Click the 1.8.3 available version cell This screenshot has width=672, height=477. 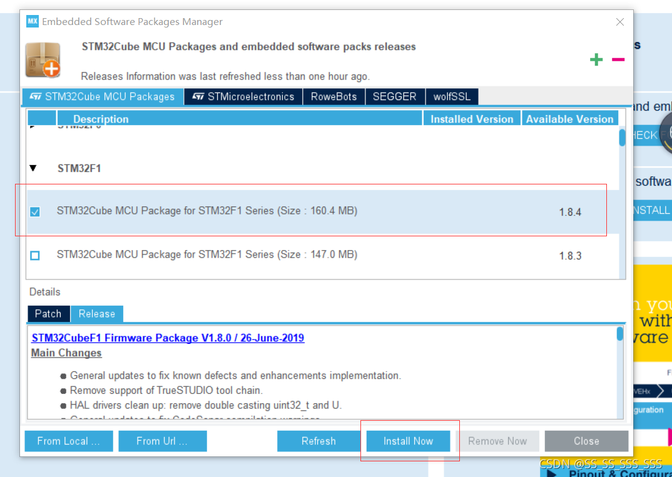tap(570, 256)
